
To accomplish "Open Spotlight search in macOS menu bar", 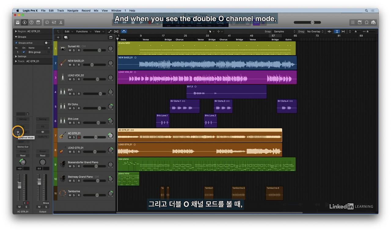I will click(366, 10).
